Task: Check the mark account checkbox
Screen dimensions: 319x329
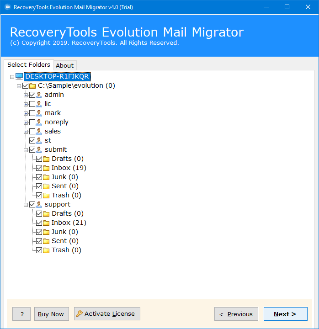Action: [32, 113]
